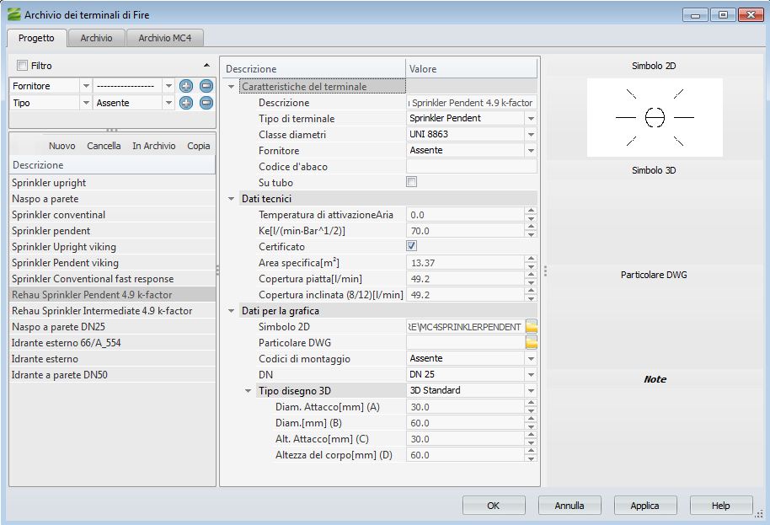The image size is (770, 525).
Task: Click the plus icon in the Fornitore filter row
Action: [186, 86]
